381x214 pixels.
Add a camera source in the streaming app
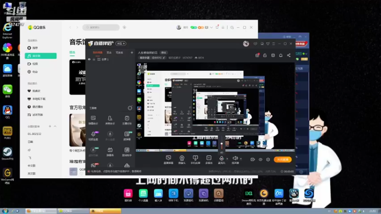(182, 159)
